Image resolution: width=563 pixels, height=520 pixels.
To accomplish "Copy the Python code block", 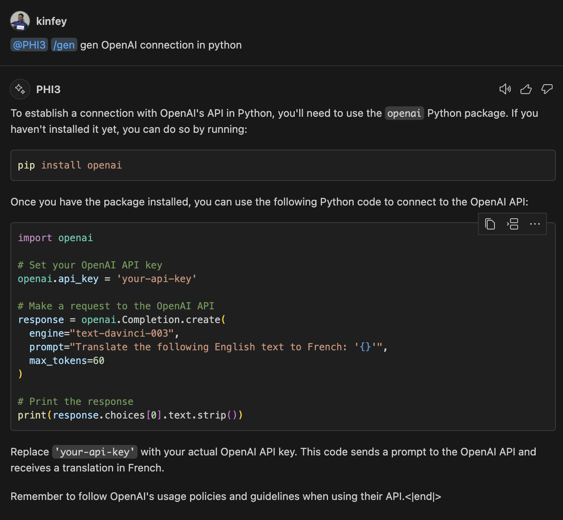I will (490, 224).
